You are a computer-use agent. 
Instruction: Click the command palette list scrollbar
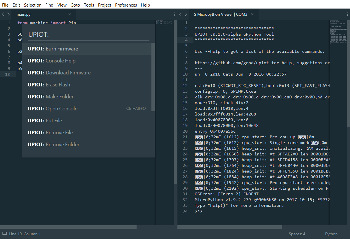tap(153, 77)
